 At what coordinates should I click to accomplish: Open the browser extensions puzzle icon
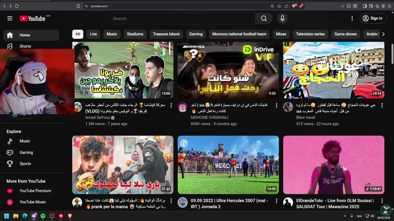[349, 6]
